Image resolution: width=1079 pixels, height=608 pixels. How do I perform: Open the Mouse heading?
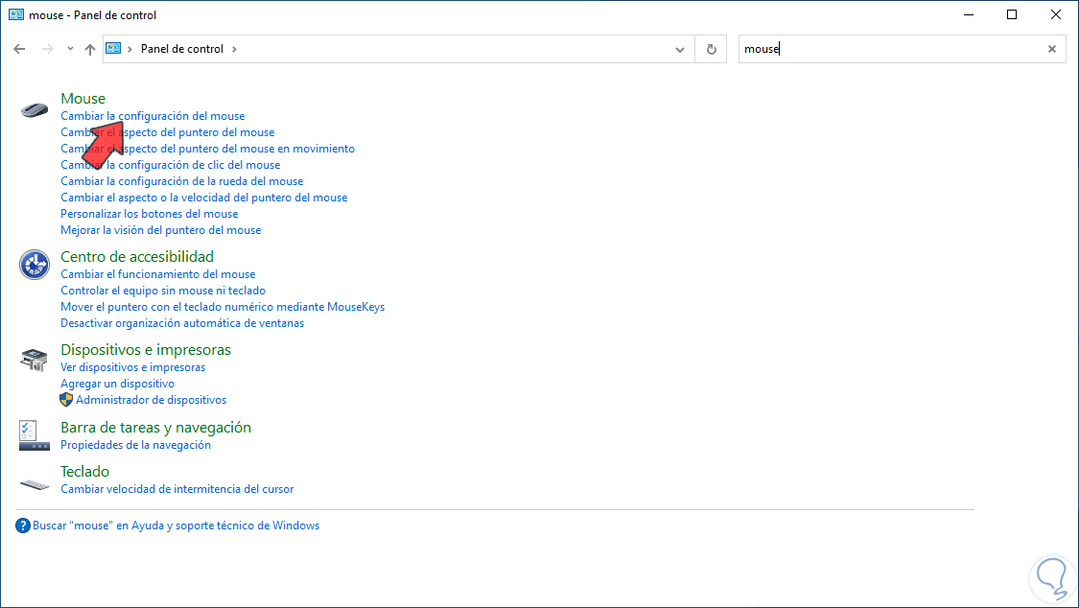(x=82, y=98)
